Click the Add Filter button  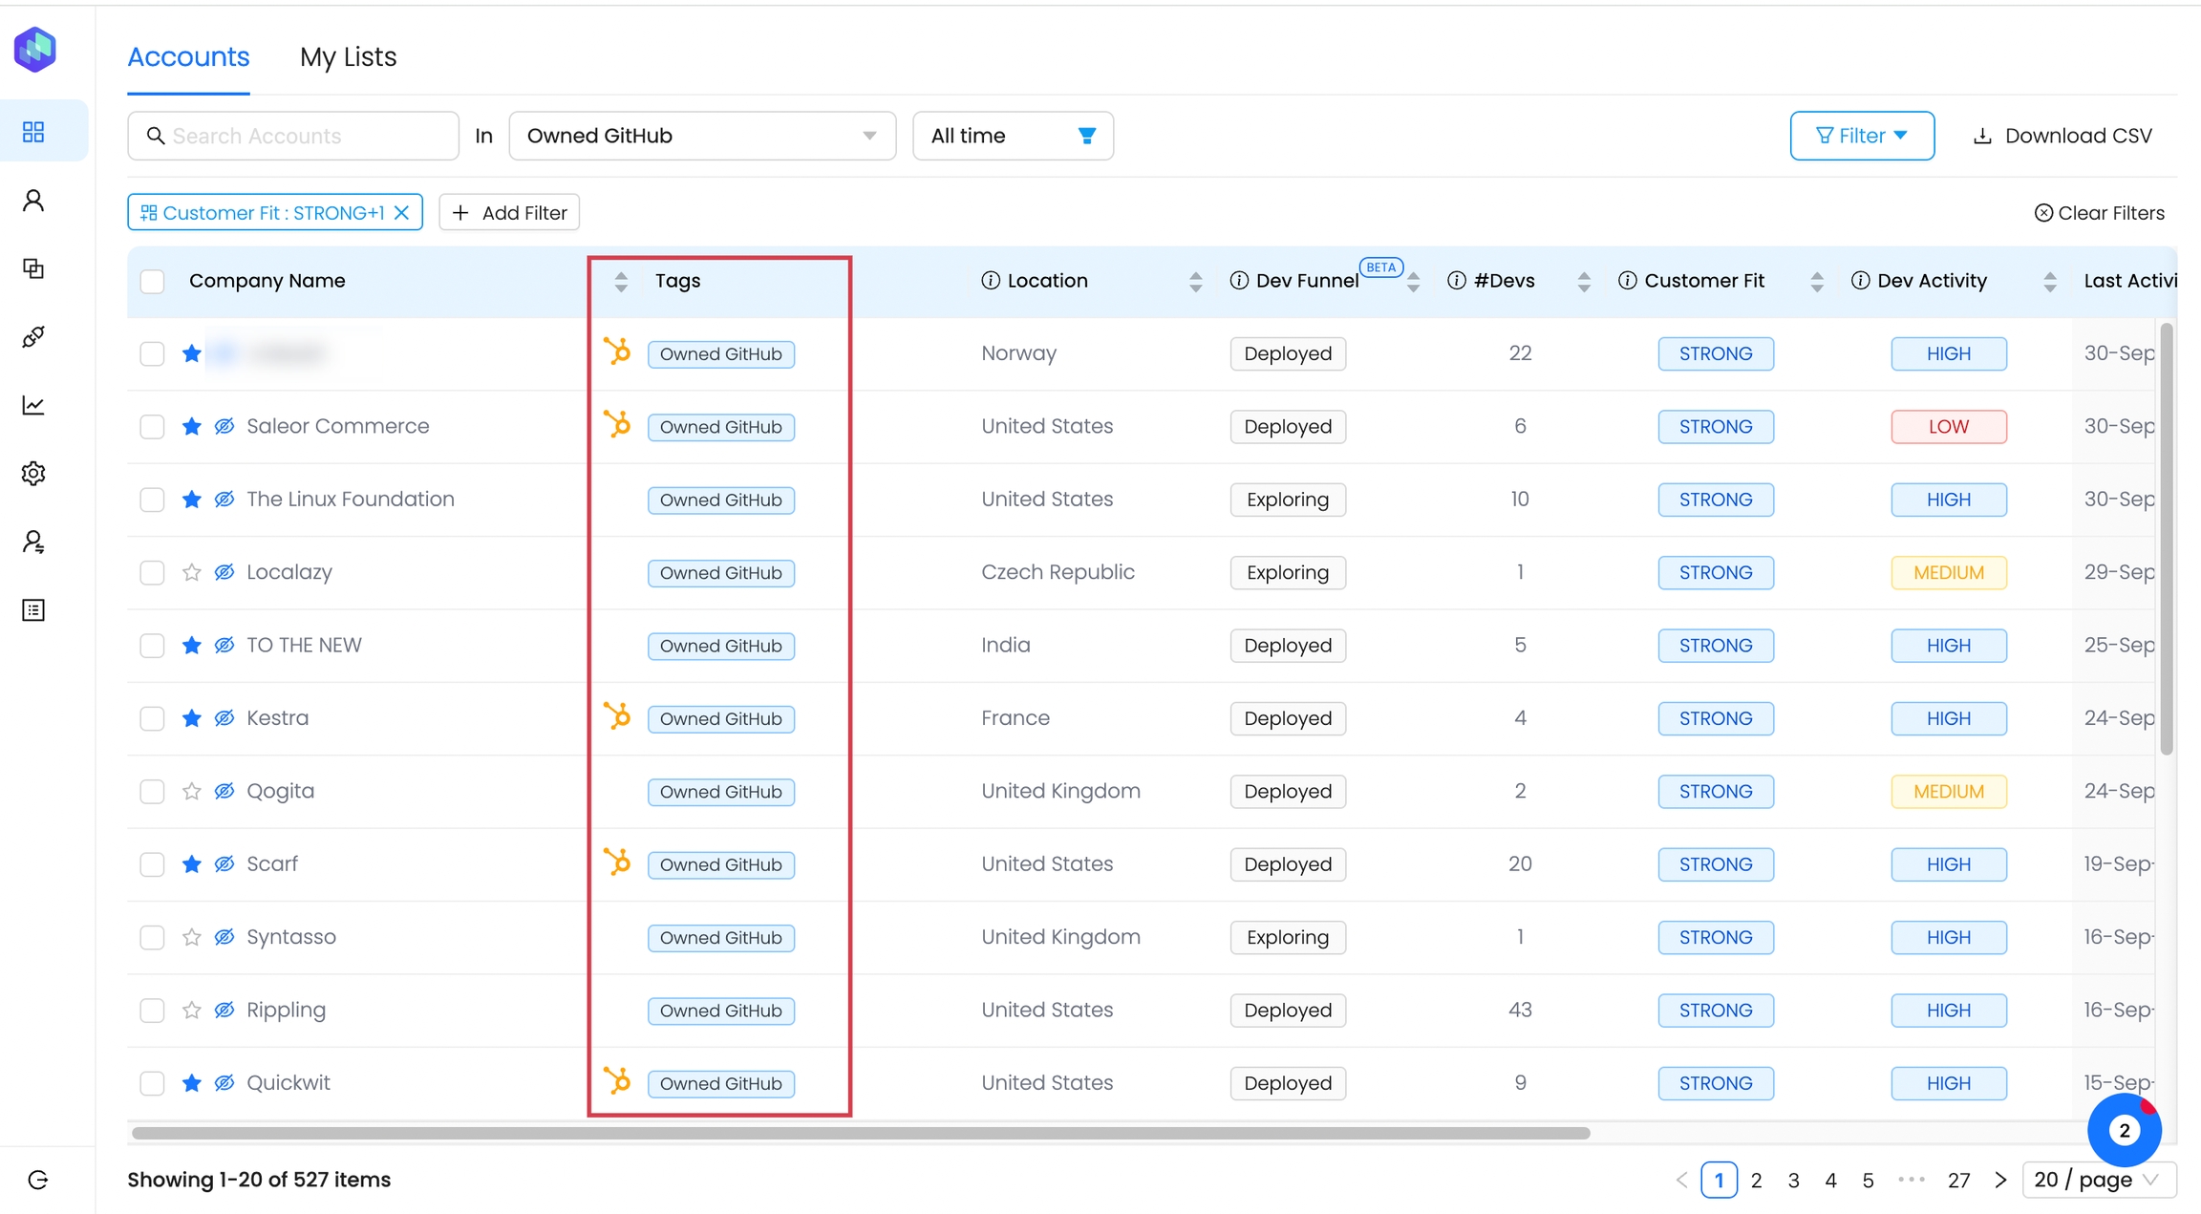tap(509, 212)
